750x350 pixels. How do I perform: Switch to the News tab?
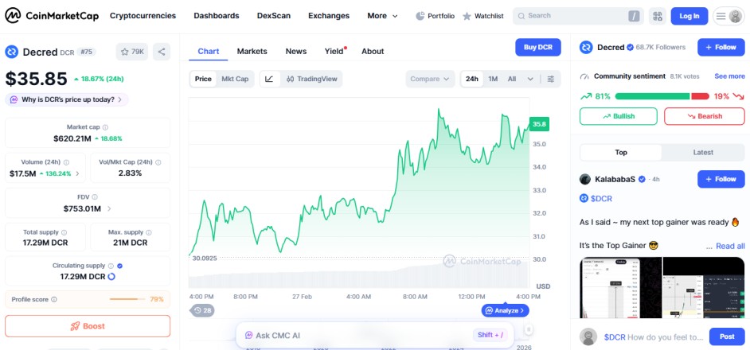(x=296, y=51)
